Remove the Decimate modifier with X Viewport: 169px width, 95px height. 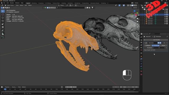click(164, 43)
